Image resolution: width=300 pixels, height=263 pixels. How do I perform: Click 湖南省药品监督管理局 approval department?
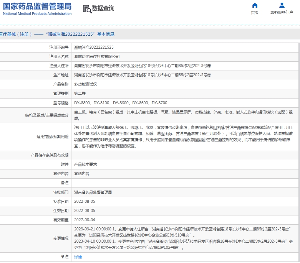coord(93,192)
